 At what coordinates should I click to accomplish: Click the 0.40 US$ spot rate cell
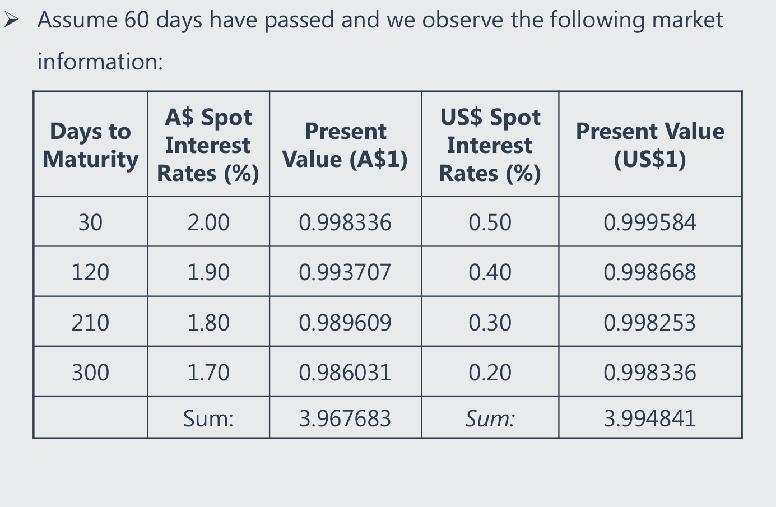point(490,272)
